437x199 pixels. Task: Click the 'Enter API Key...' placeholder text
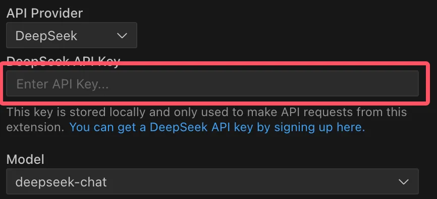tap(63, 84)
